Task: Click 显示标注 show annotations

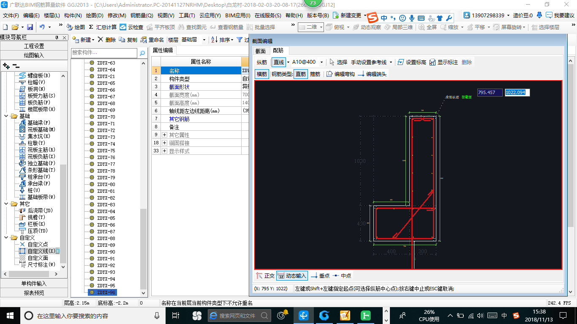Action: pyautogui.click(x=444, y=62)
